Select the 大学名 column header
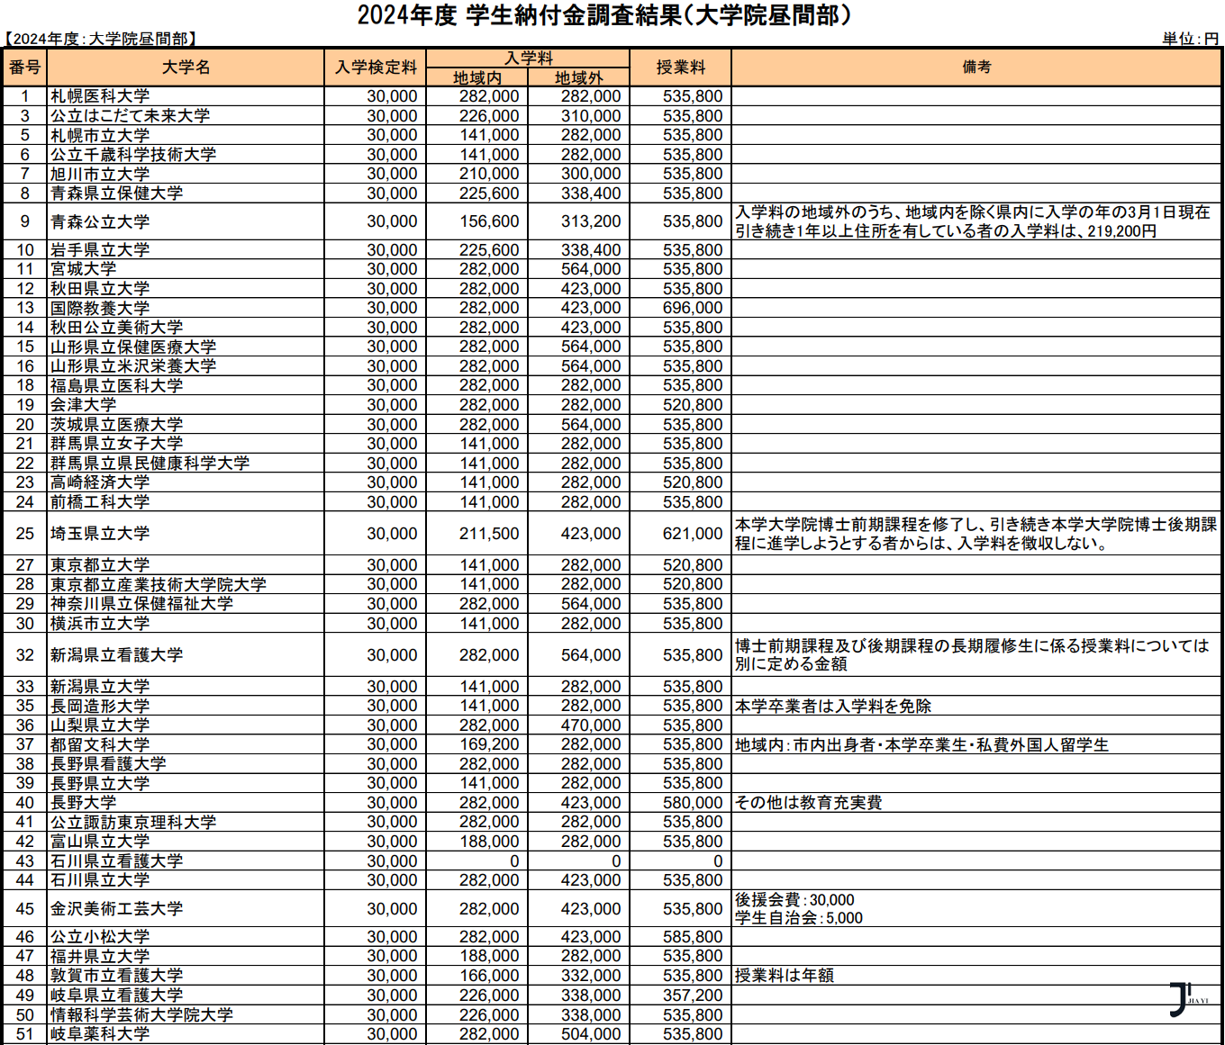Screen dimensions: 1225x1045 [x=186, y=68]
